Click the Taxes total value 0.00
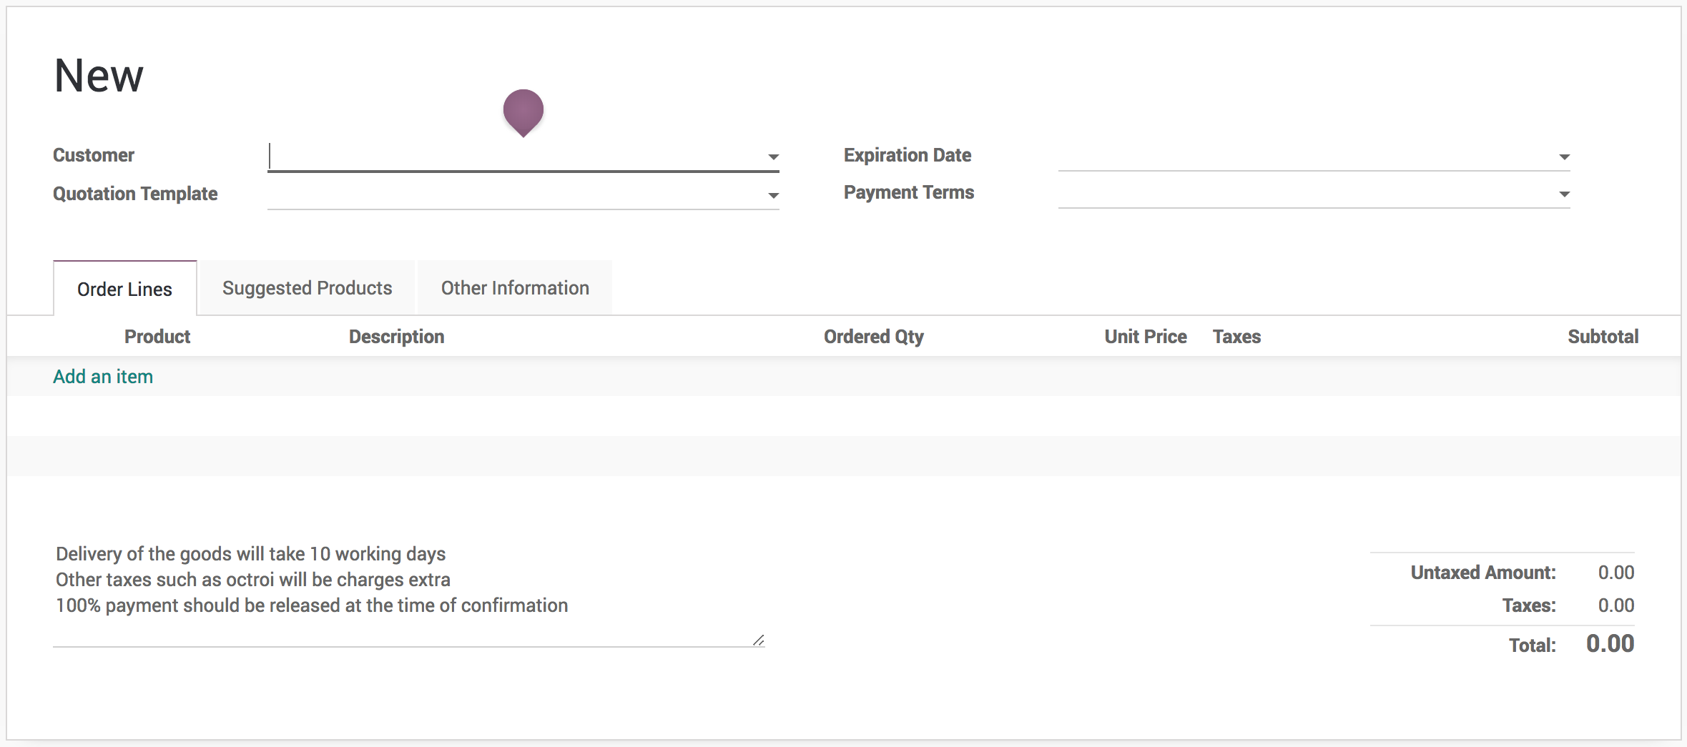The height and width of the screenshot is (747, 1687). click(1616, 605)
